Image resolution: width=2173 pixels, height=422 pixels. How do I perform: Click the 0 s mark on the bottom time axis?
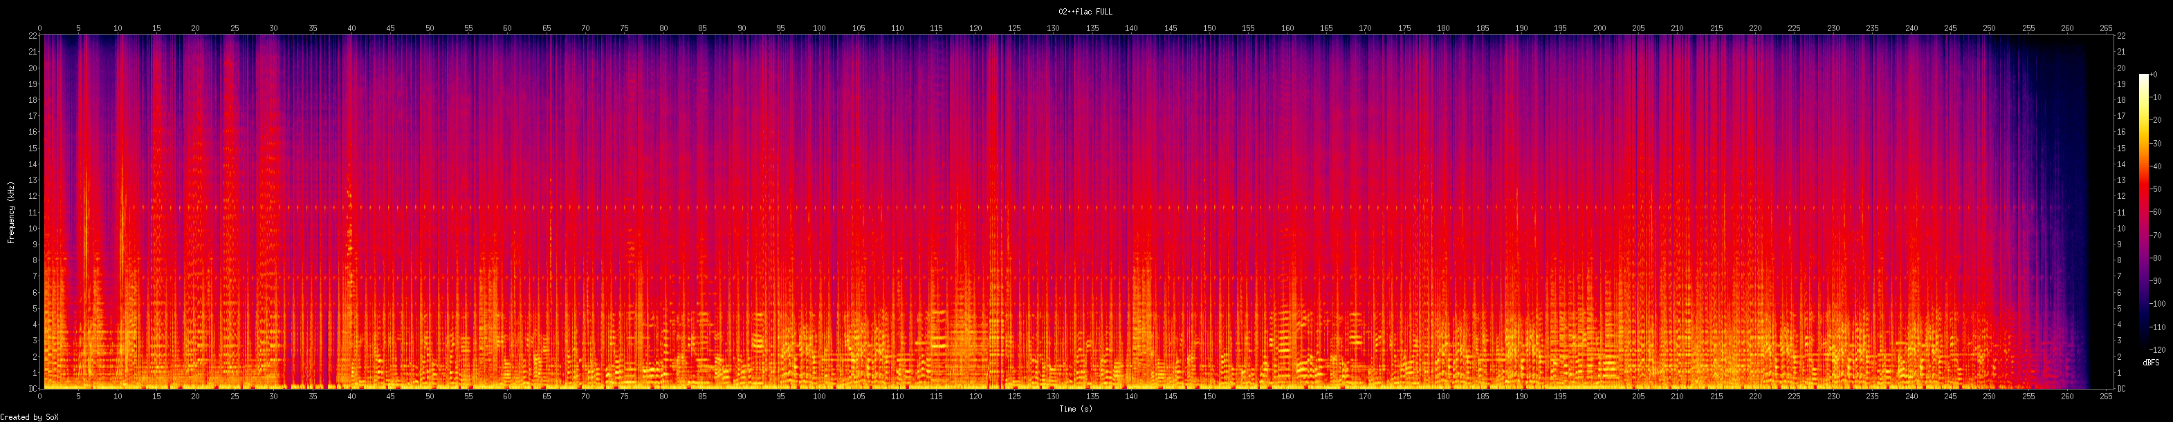pyautogui.click(x=39, y=396)
